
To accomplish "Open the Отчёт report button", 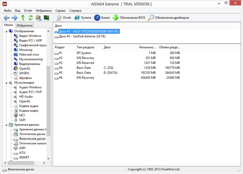I will pyautogui.click(x=64, y=18).
